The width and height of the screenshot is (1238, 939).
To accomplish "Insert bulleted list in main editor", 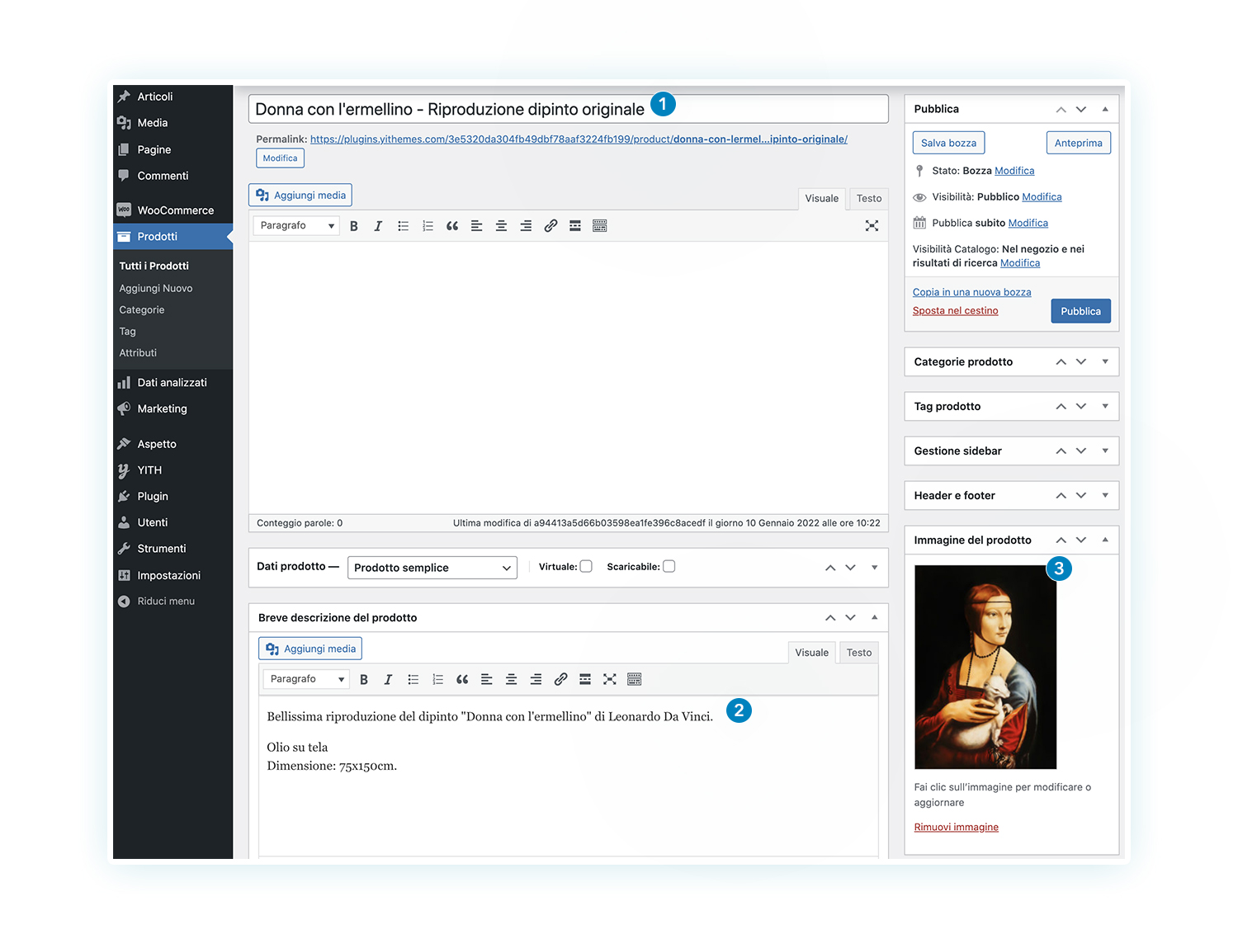I will pos(403,226).
